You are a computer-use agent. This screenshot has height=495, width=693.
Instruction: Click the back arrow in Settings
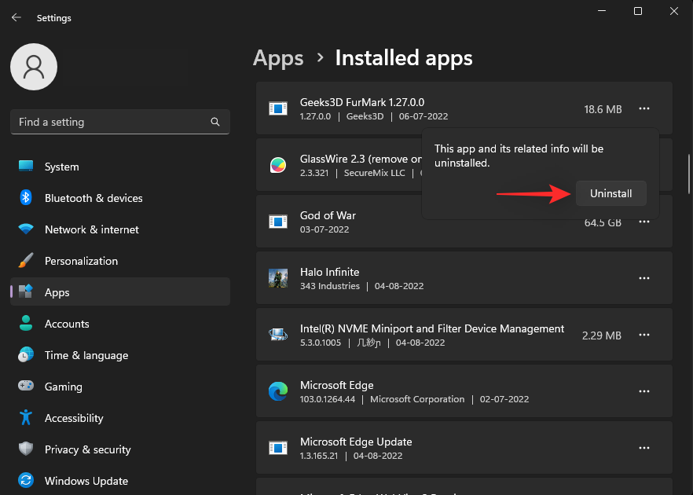[16, 17]
